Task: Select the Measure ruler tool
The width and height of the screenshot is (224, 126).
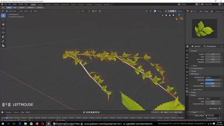Action: [3, 45]
